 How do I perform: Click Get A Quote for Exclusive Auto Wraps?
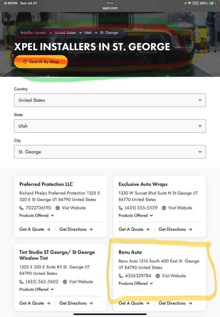pyautogui.click(x=134, y=229)
